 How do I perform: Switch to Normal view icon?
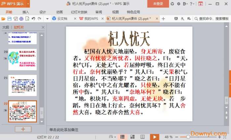pyautogui.click(x=122, y=137)
